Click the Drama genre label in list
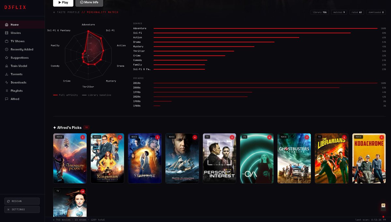The image size is (391, 222). 137,42
